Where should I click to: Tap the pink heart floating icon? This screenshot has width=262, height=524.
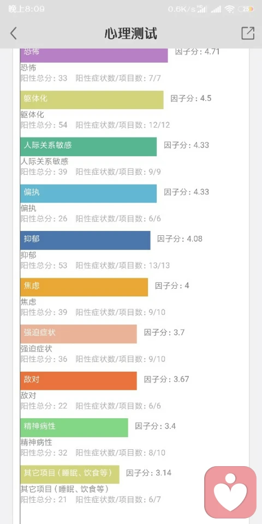pos(230,492)
